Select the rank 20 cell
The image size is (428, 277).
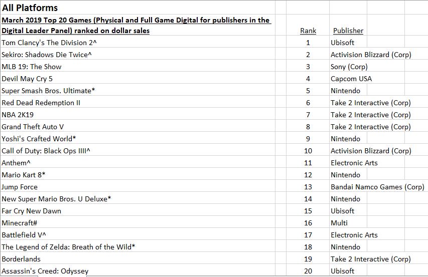(x=308, y=271)
